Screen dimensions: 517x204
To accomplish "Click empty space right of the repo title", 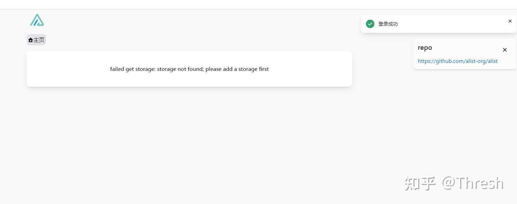I will [464, 48].
